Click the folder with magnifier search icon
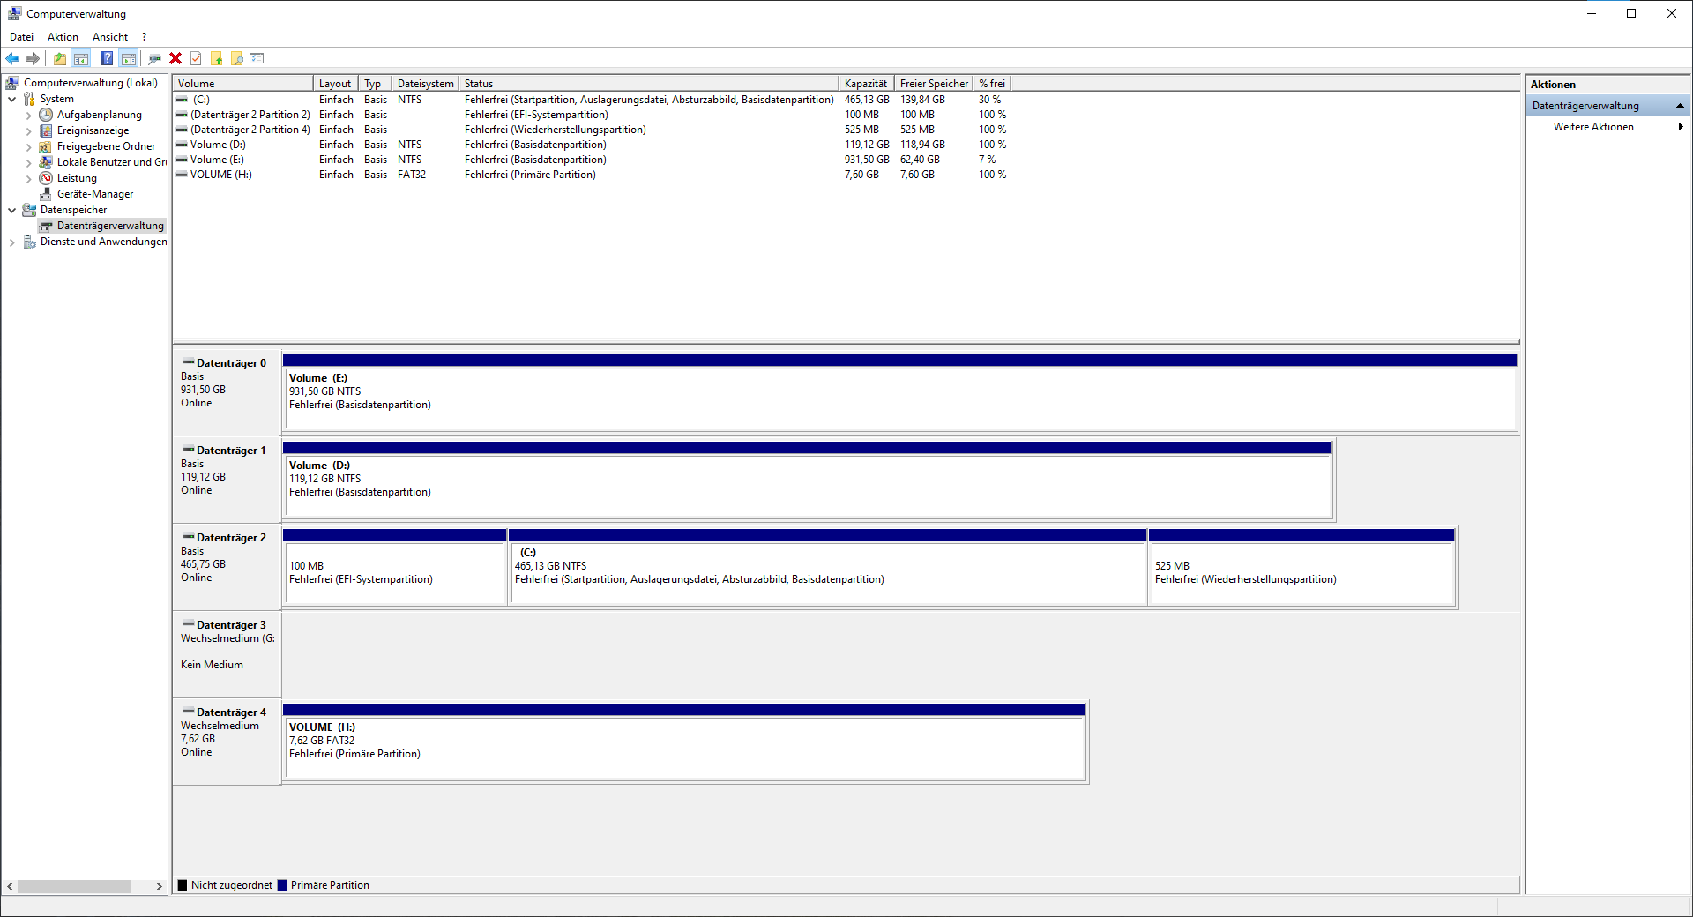 point(236,59)
